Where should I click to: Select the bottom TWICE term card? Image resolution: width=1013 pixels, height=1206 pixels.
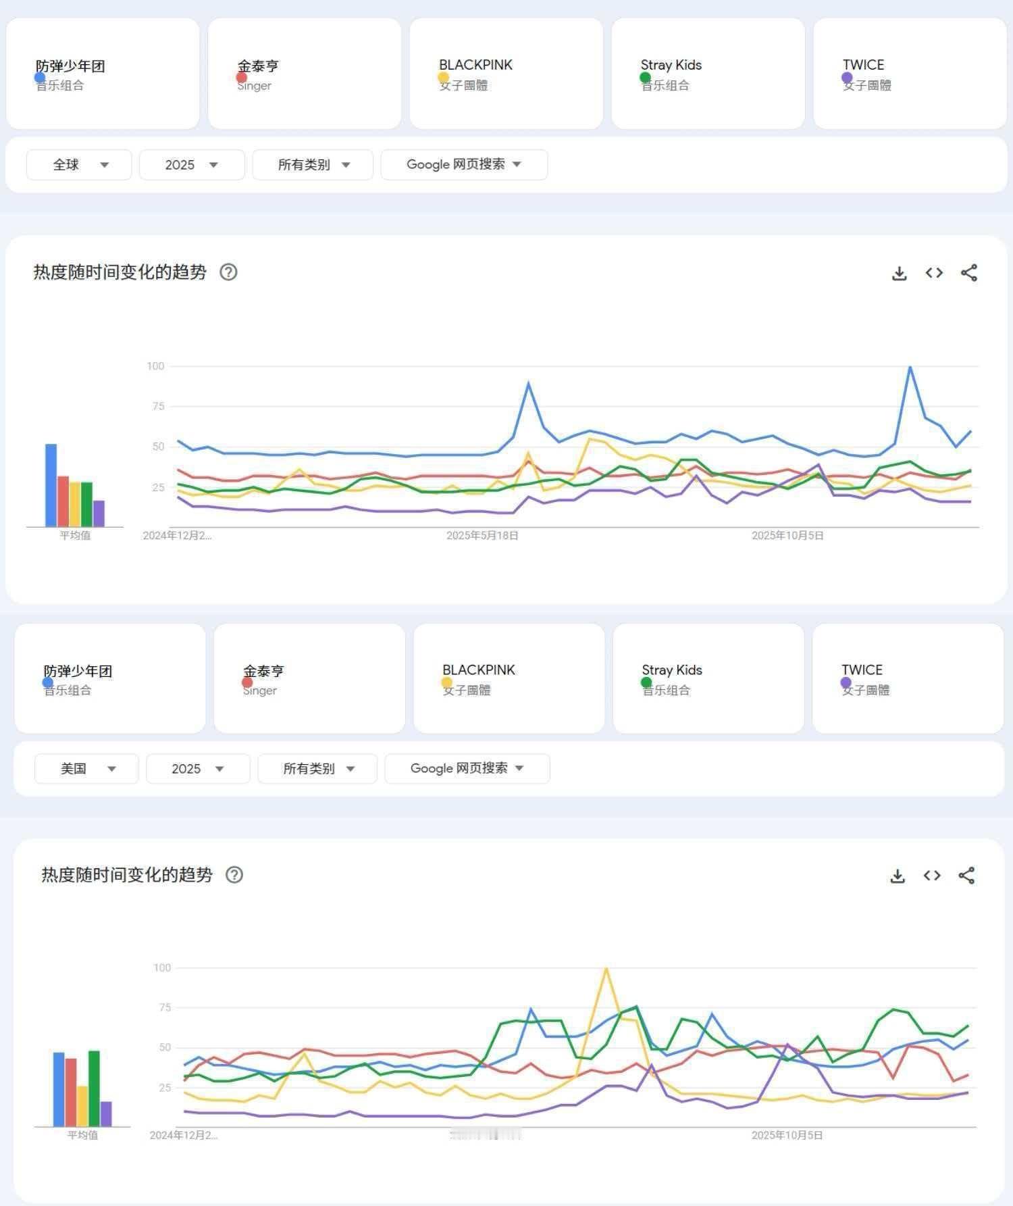click(x=908, y=678)
